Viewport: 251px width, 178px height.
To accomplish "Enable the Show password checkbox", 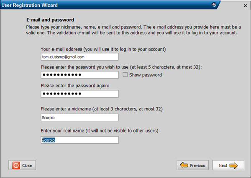I will [x=125, y=75].
